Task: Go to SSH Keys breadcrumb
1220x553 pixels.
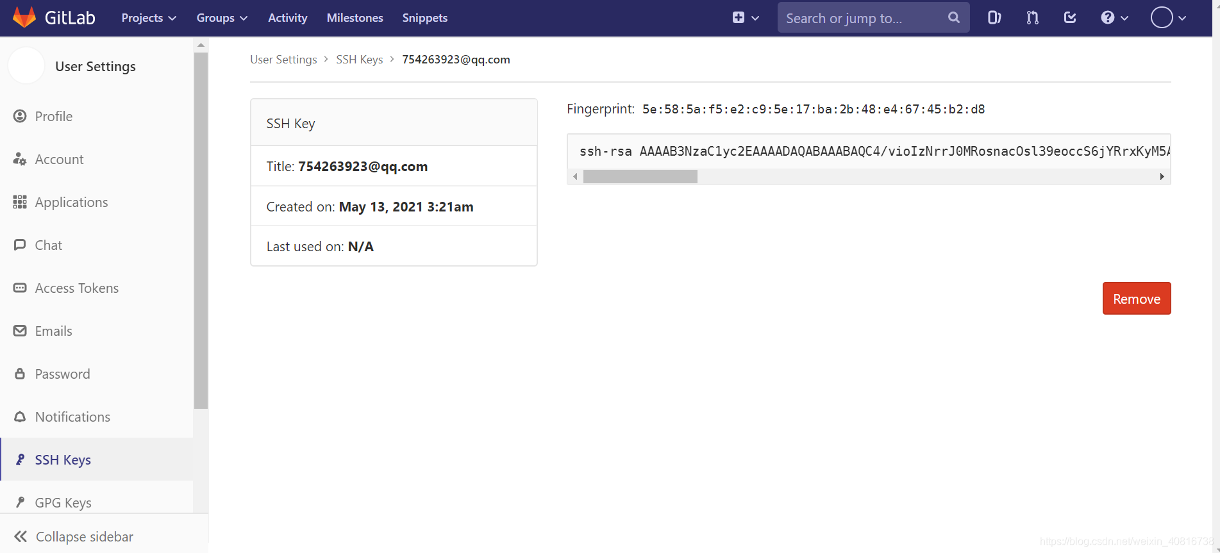Action: point(359,59)
